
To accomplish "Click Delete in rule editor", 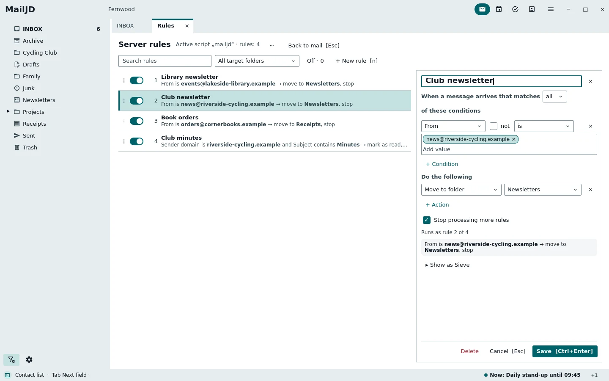I will click(469, 351).
